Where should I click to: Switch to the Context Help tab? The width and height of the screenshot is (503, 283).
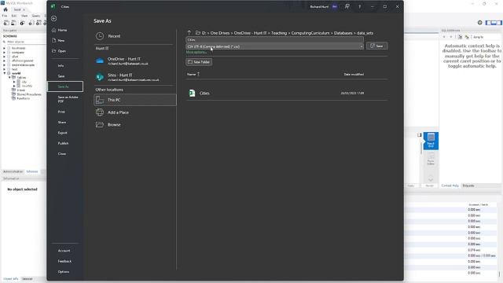(x=450, y=186)
